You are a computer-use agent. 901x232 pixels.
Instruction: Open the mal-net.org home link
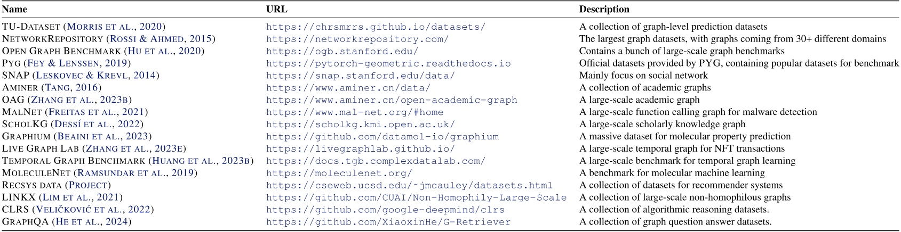tap(355, 112)
